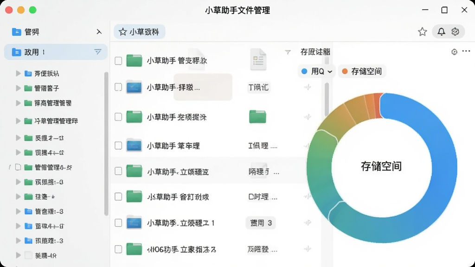Click the funnel icon left of 存庢试能

[288, 52]
